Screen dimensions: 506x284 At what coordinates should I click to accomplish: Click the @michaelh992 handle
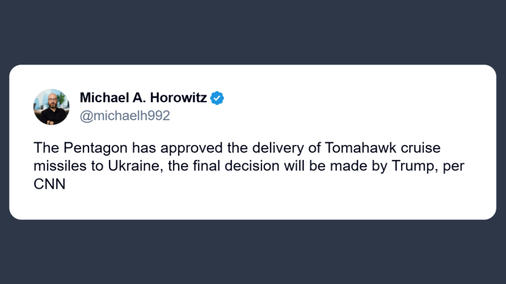coord(125,116)
